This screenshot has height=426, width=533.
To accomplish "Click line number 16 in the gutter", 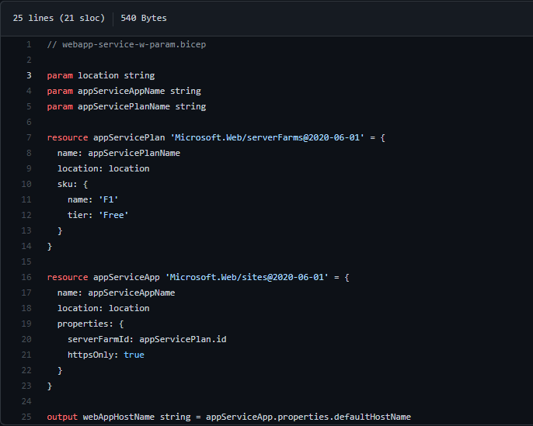I will tap(27, 277).
